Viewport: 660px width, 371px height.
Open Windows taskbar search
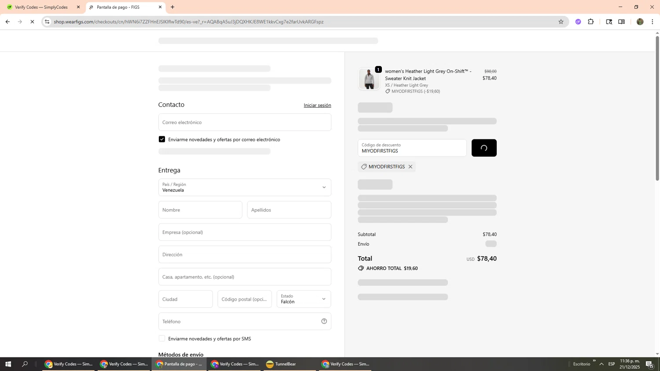tap(25, 364)
